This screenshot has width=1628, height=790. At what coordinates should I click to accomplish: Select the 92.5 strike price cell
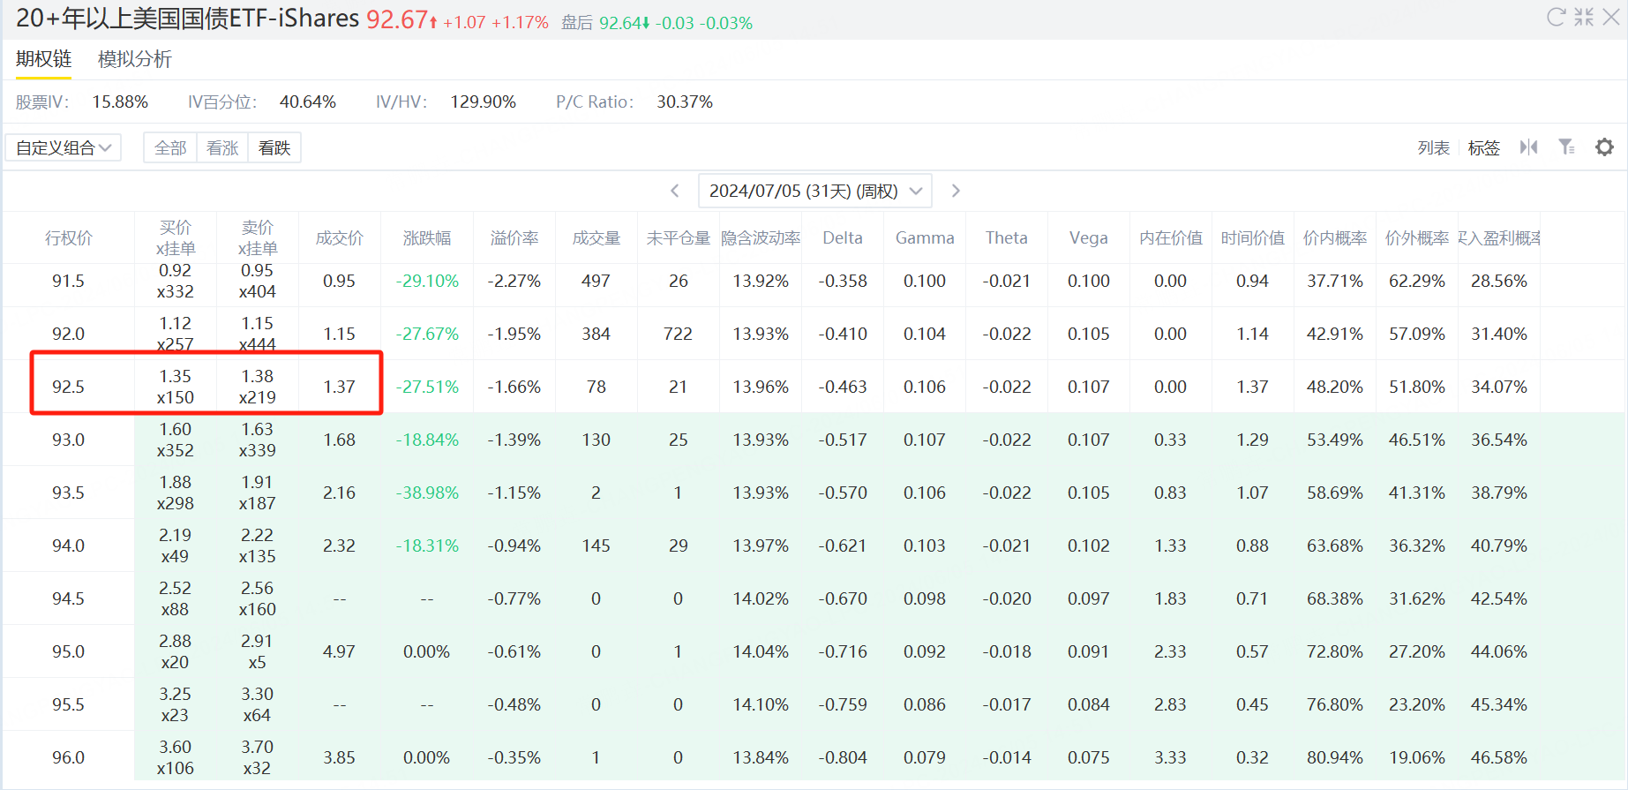tap(69, 387)
